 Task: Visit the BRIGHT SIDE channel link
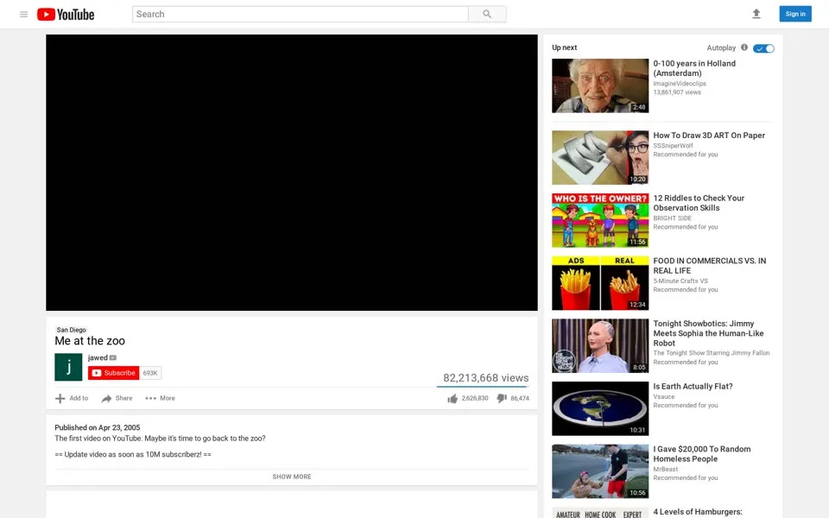673,218
